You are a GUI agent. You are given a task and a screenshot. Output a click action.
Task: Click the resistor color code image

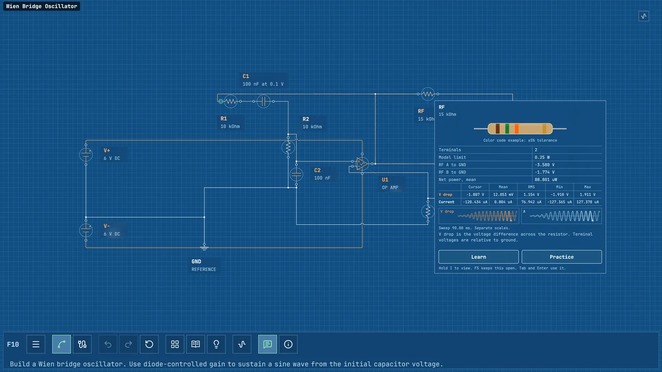point(520,128)
